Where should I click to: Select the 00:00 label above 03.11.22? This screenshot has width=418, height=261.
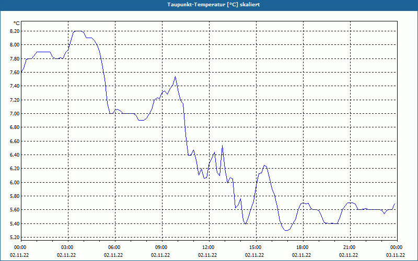(x=396, y=247)
